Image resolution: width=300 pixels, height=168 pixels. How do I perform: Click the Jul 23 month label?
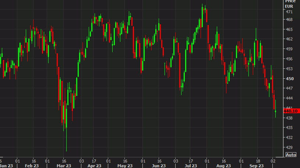point(191,166)
